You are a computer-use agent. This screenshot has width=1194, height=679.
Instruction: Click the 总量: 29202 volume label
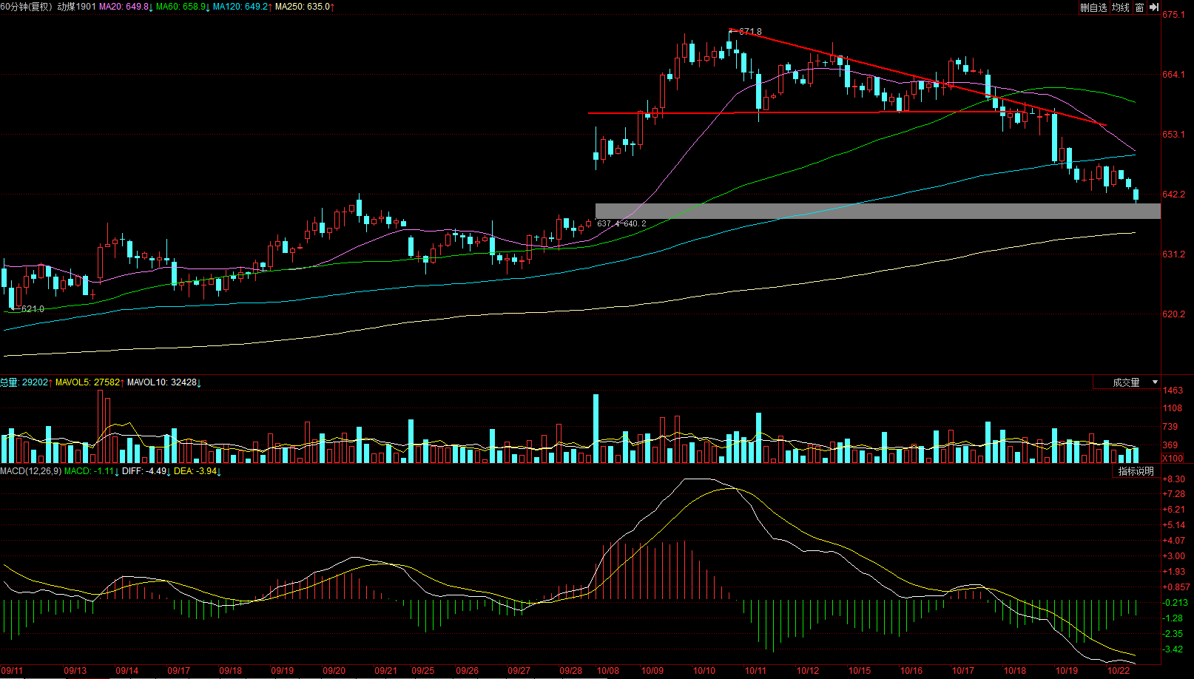point(26,382)
